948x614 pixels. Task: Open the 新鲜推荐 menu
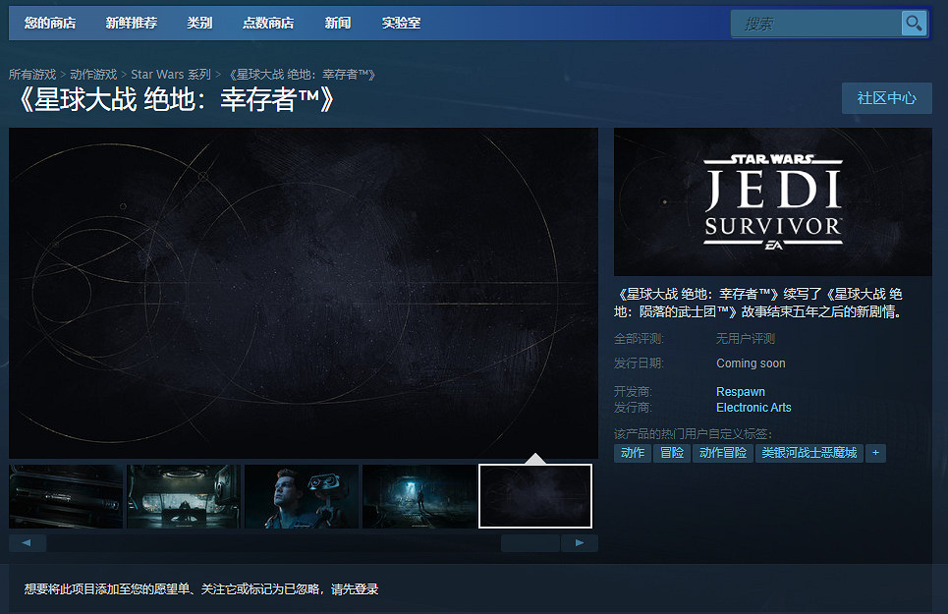(x=130, y=23)
